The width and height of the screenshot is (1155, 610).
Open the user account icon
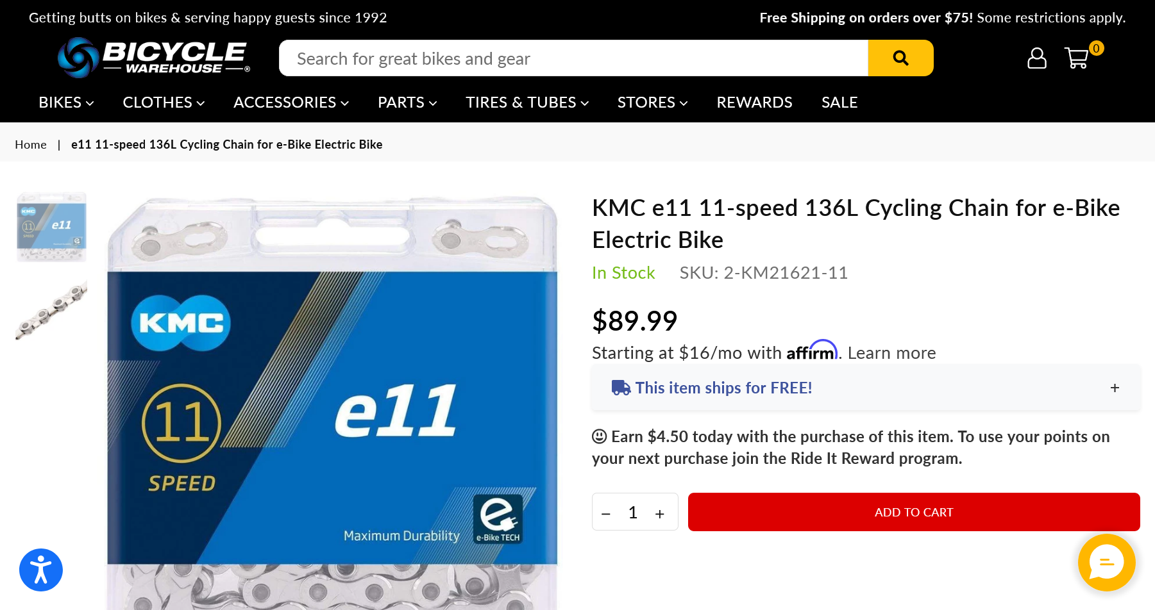tap(1036, 58)
